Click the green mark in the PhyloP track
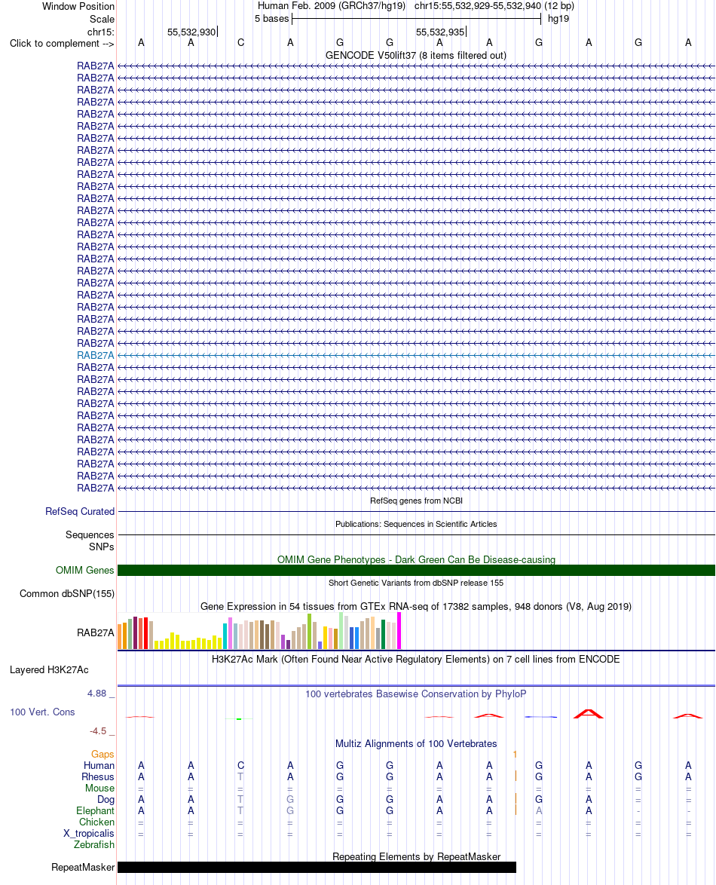Screen dimensions: 716x885 239,719
